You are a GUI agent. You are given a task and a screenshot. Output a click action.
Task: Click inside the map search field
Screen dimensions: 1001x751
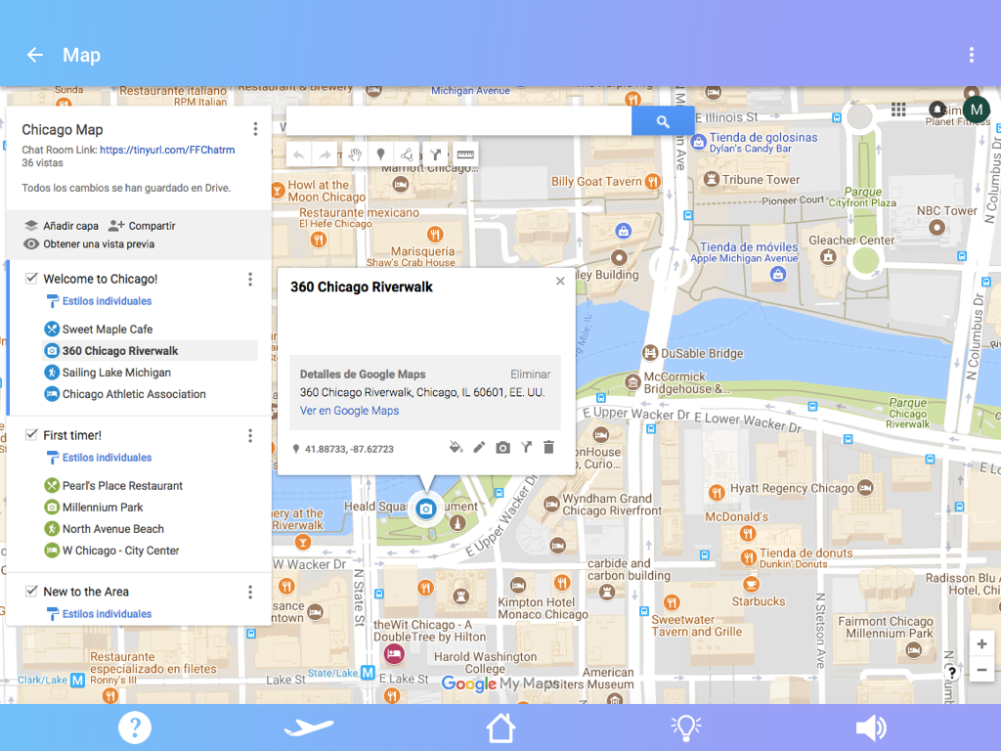[x=459, y=120]
